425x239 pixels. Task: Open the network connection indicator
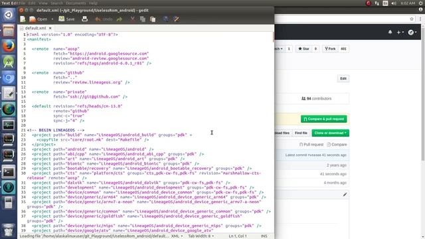377,3
